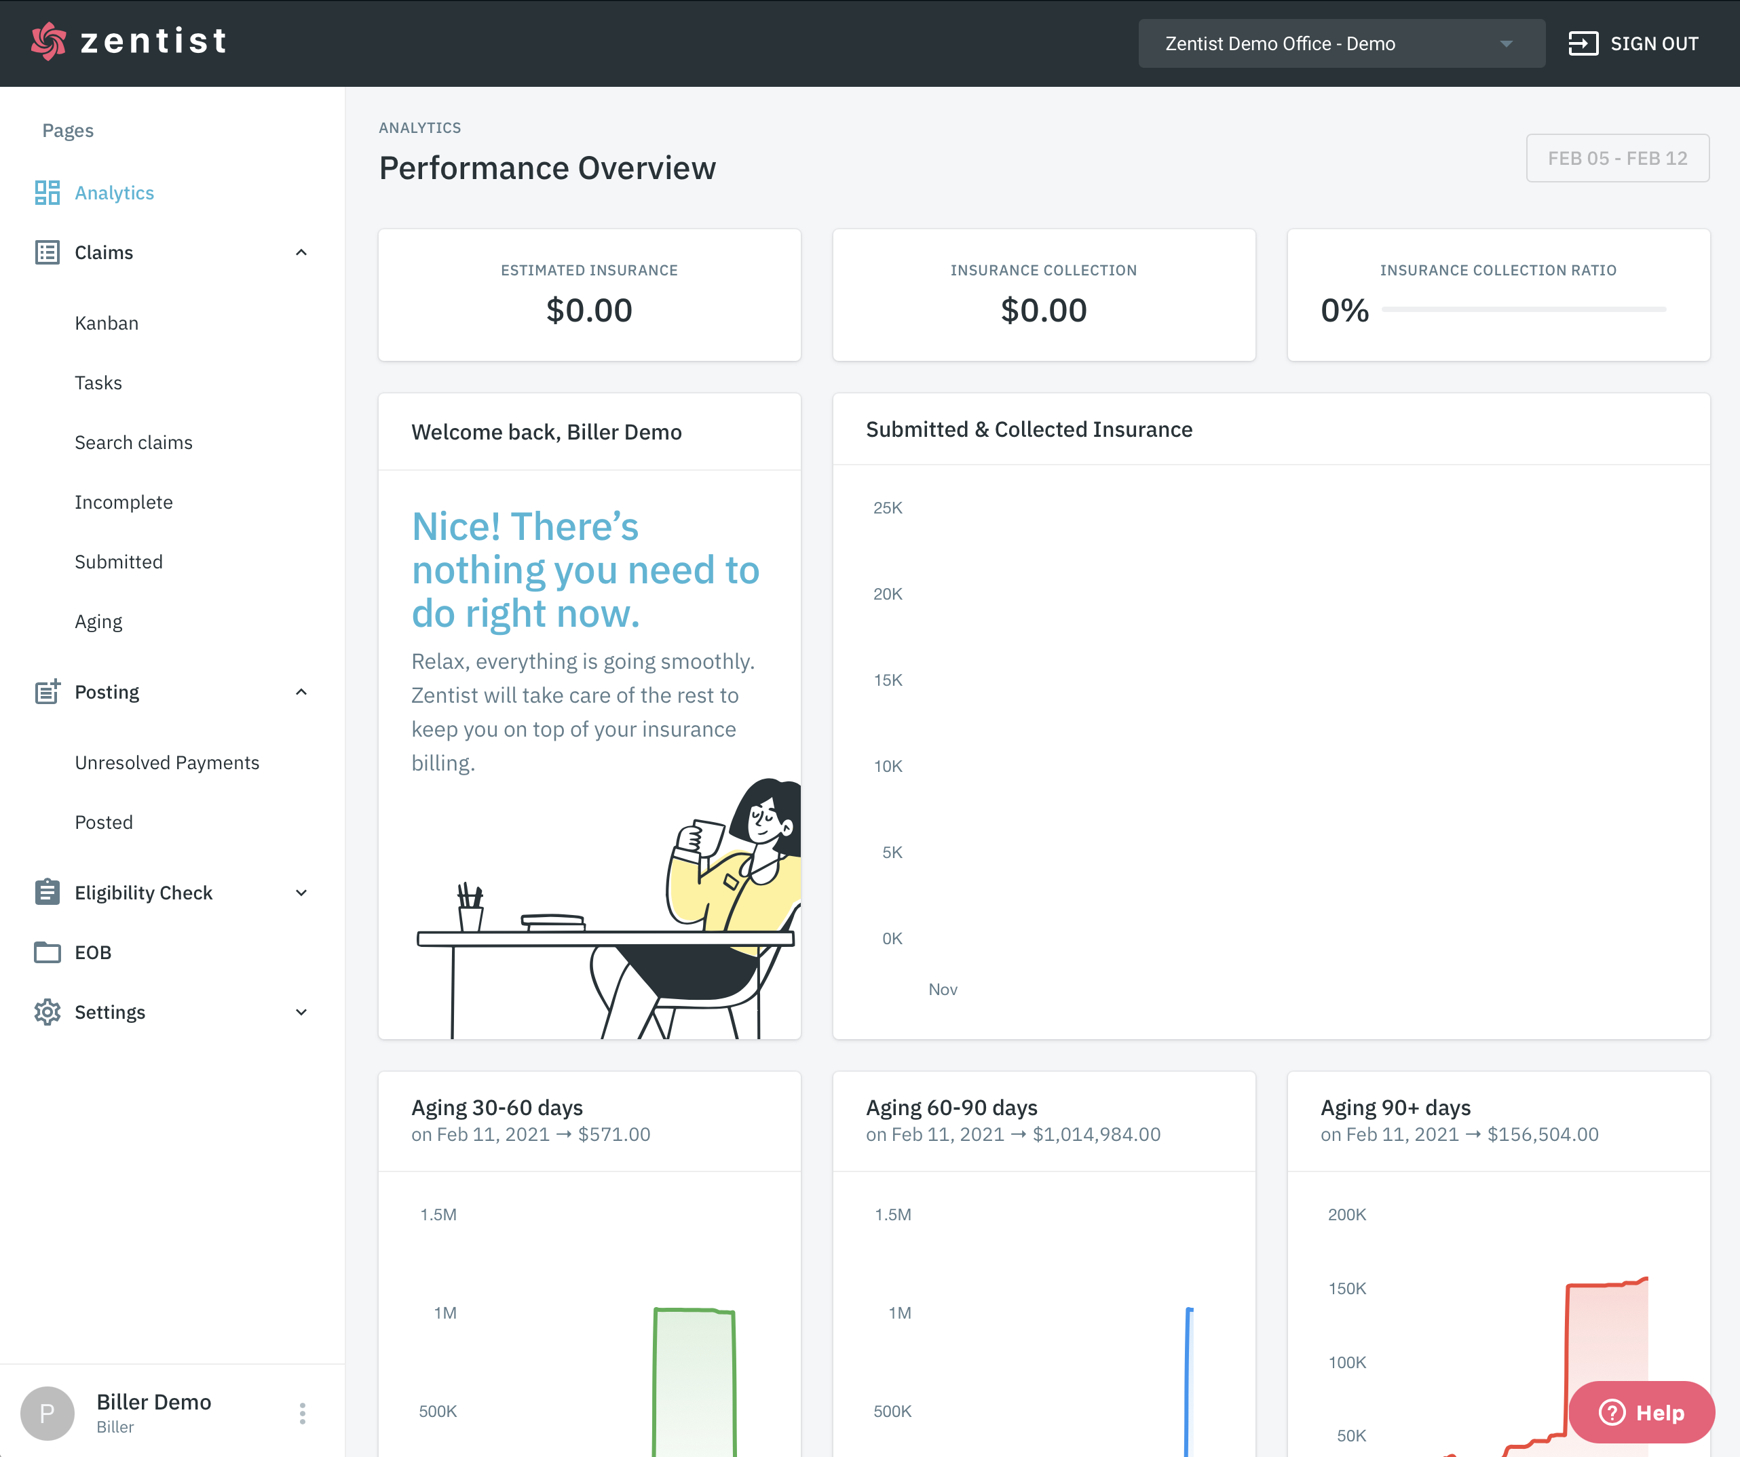This screenshot has height=1457, width=1740.
Task: Open the Analytics page
Action: (x=114, y=192)
